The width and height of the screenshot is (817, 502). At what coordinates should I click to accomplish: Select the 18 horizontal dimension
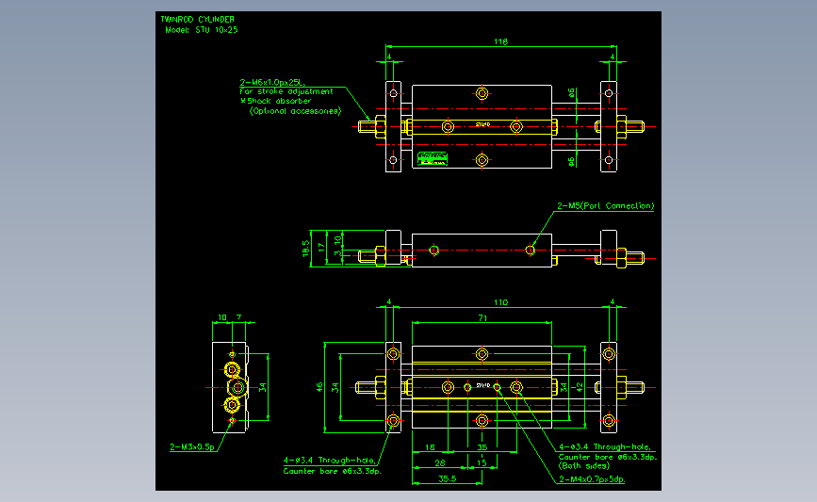coord(430,447)
